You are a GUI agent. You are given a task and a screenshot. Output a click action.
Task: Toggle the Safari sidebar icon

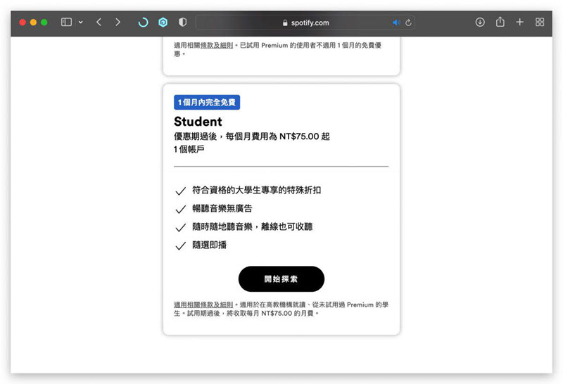tap(66, 23)
